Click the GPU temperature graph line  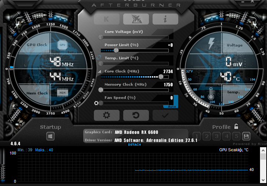pyautogui.click(x=191, y=170)
